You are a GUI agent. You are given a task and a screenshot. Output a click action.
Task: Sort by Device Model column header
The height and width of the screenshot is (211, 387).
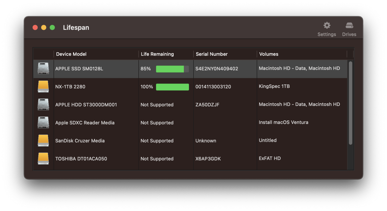click(71, 54)
